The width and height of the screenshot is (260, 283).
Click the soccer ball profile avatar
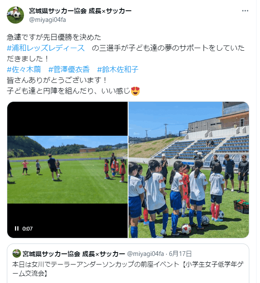(15, 15)
